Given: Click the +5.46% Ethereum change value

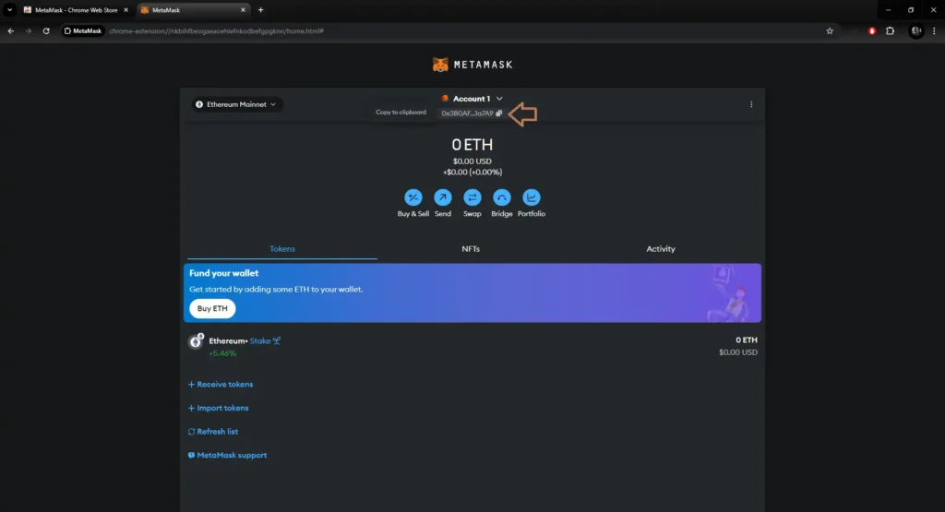Looking at the screenshot, I should pos(222,353).
